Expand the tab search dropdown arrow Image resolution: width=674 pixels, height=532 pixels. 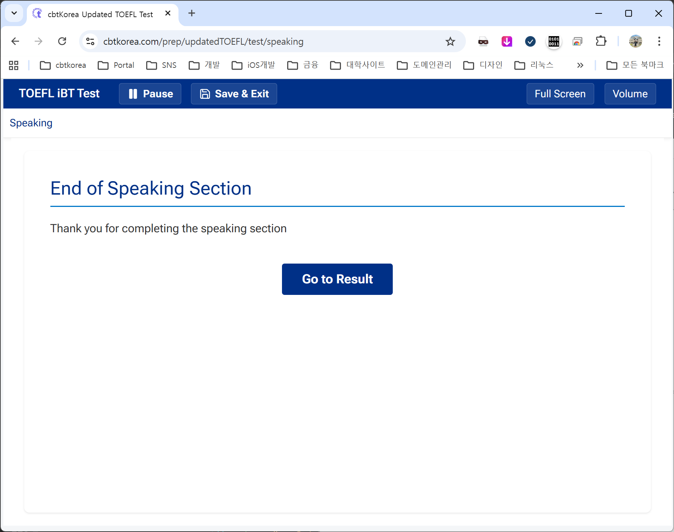point(14,13)
